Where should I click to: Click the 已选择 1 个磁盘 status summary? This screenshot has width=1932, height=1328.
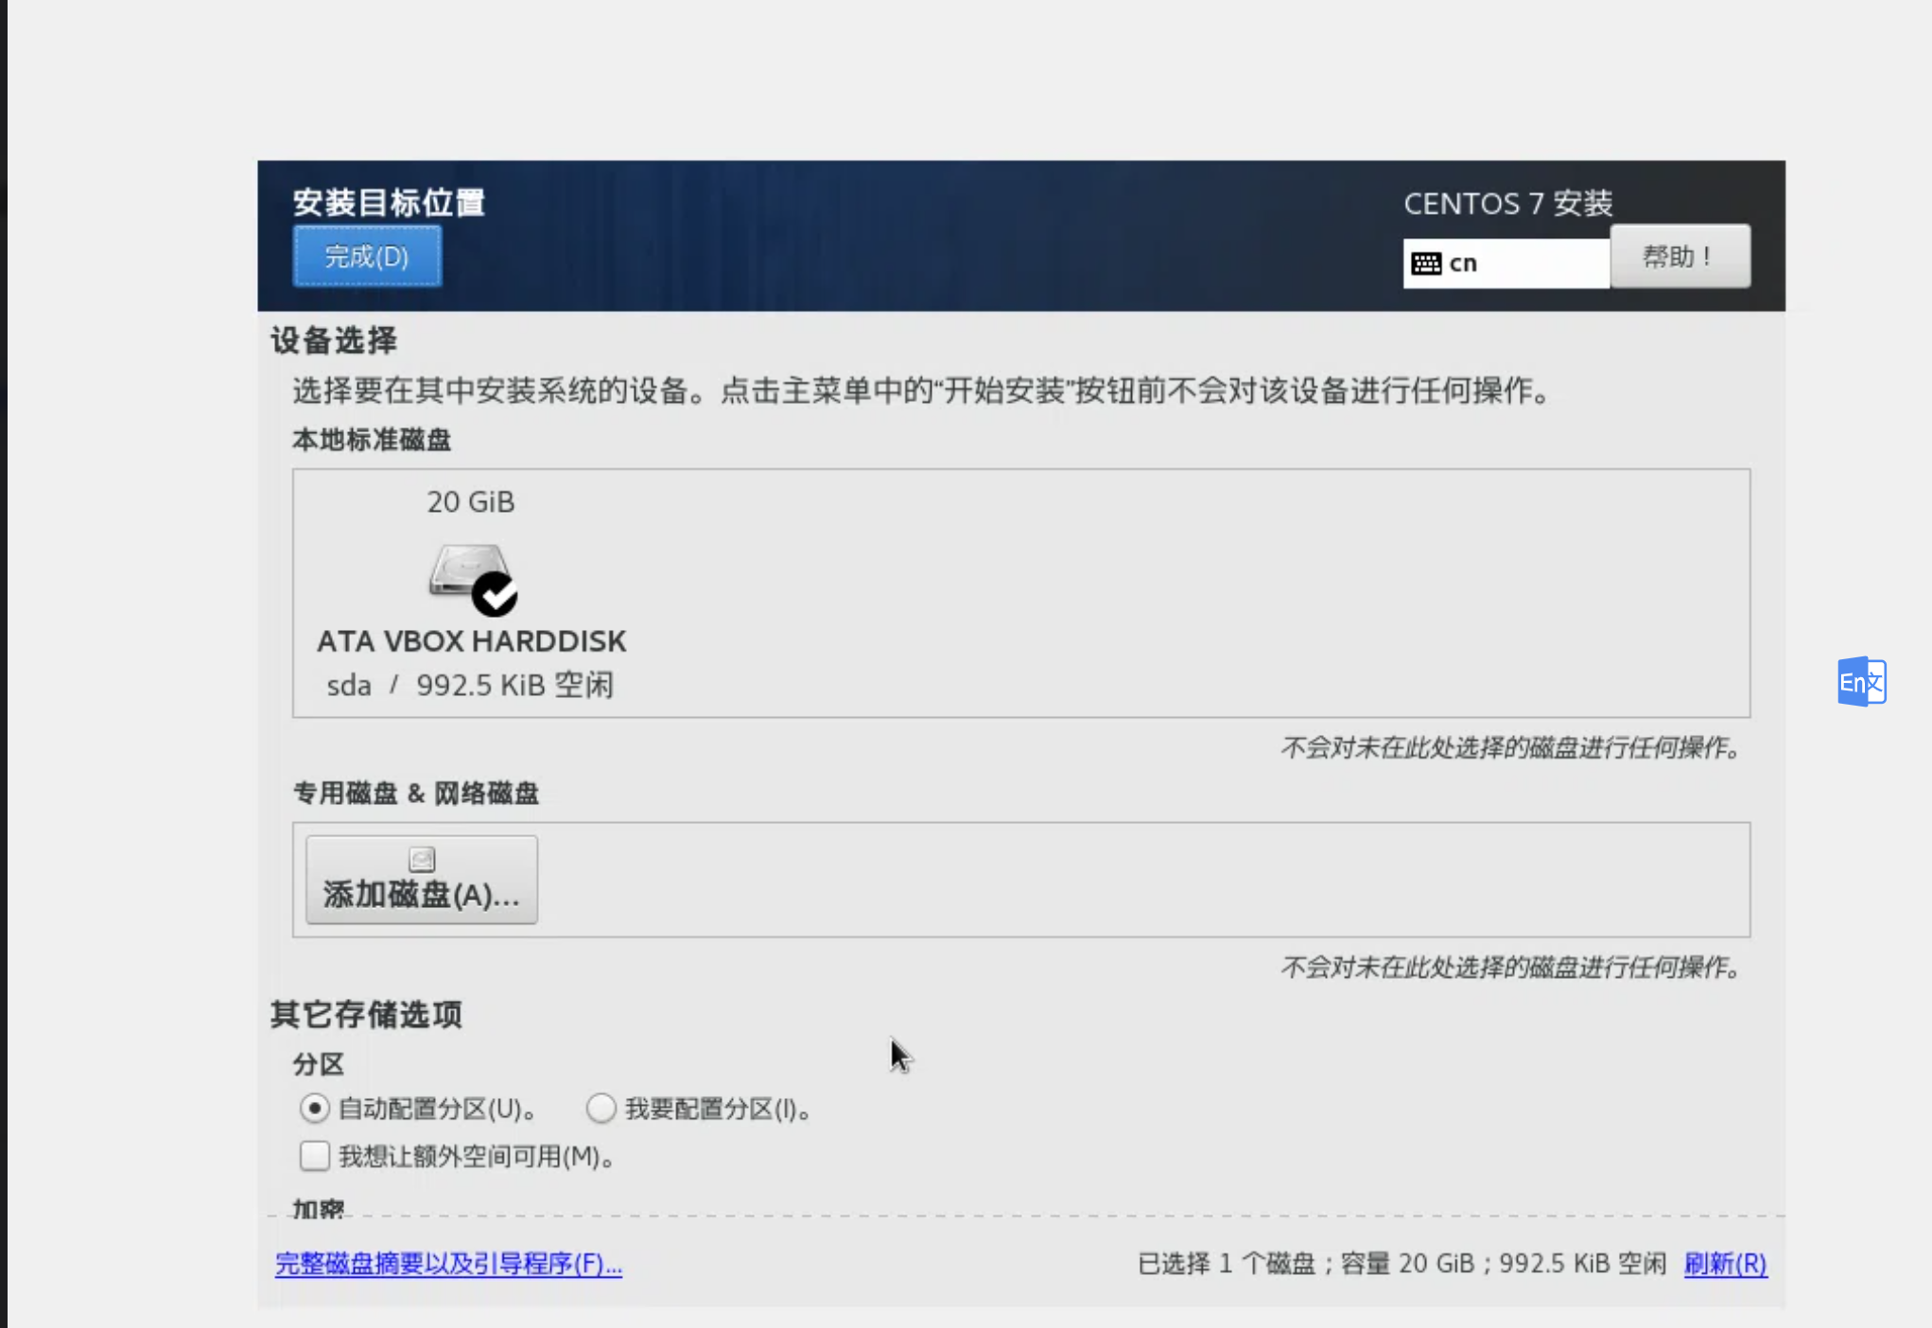(1401, 1264)
